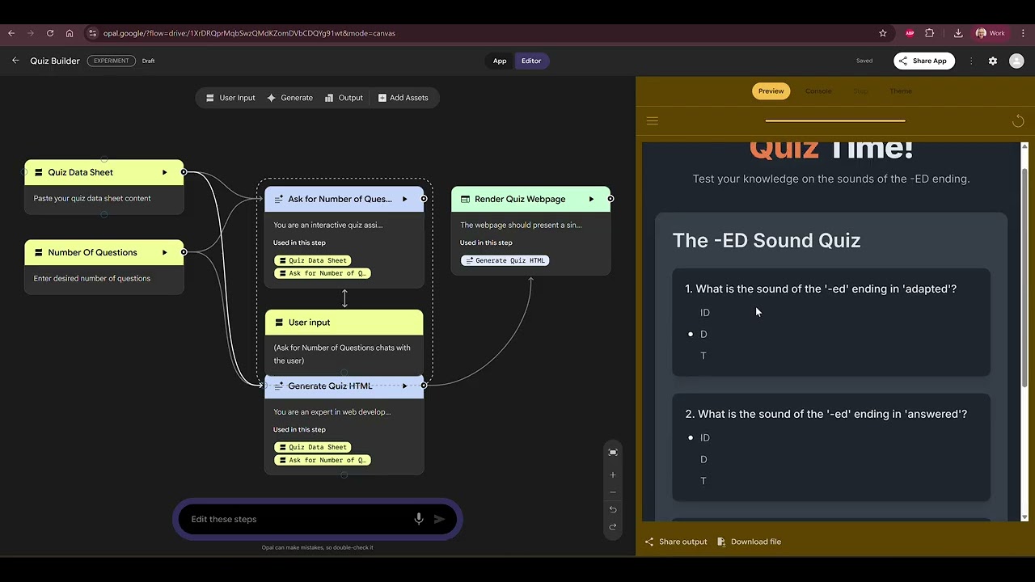
Task: Open the hamburger menu in the preview panel
Action: 653,121
